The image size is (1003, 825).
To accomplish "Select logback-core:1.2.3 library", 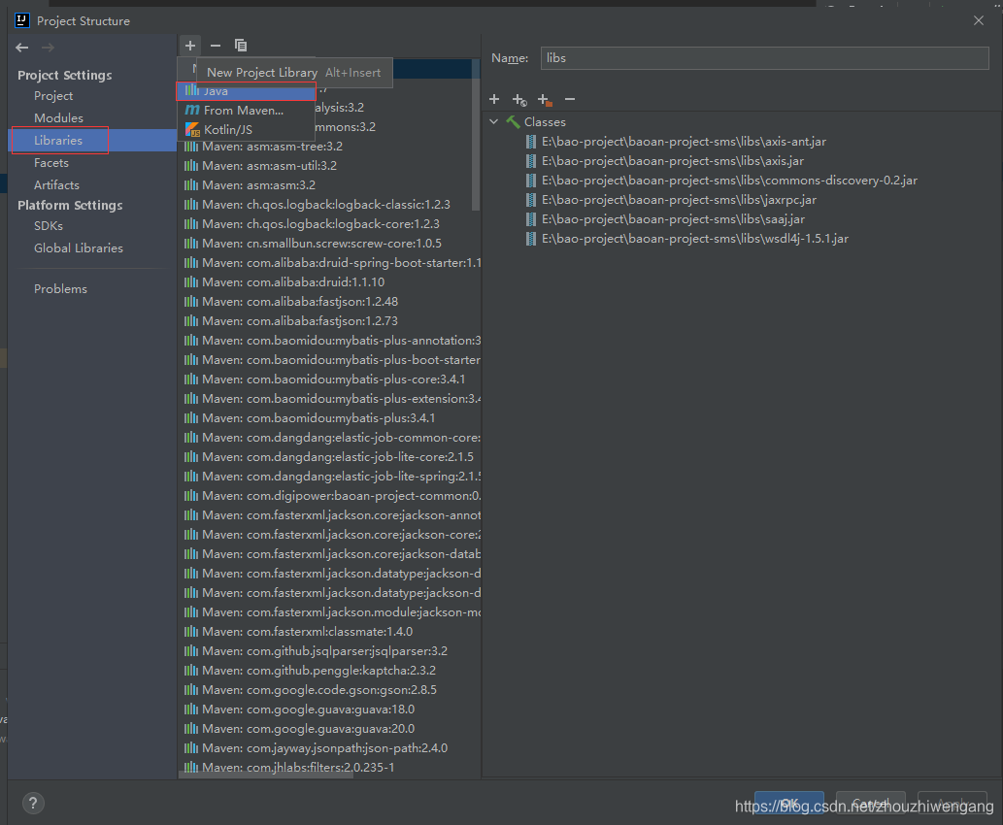I will (312, 224).
